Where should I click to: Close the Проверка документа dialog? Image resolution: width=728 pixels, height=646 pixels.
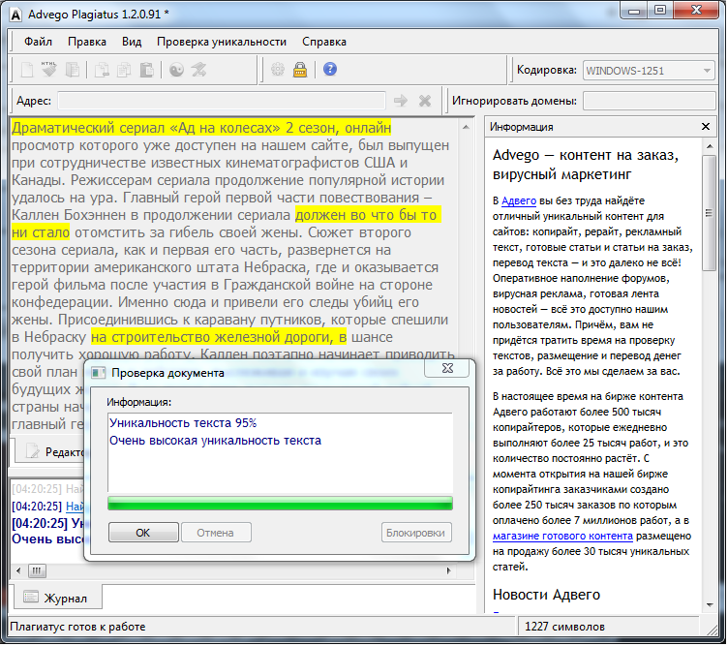coord(447,368)
